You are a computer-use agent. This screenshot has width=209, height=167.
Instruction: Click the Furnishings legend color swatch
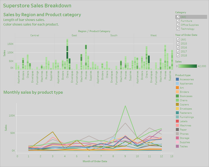[x=177, y=117]
